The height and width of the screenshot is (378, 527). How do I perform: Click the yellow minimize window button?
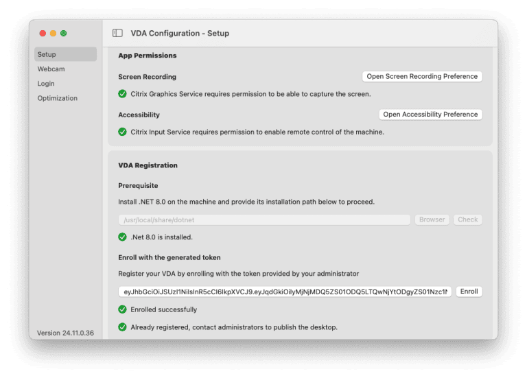53,33
